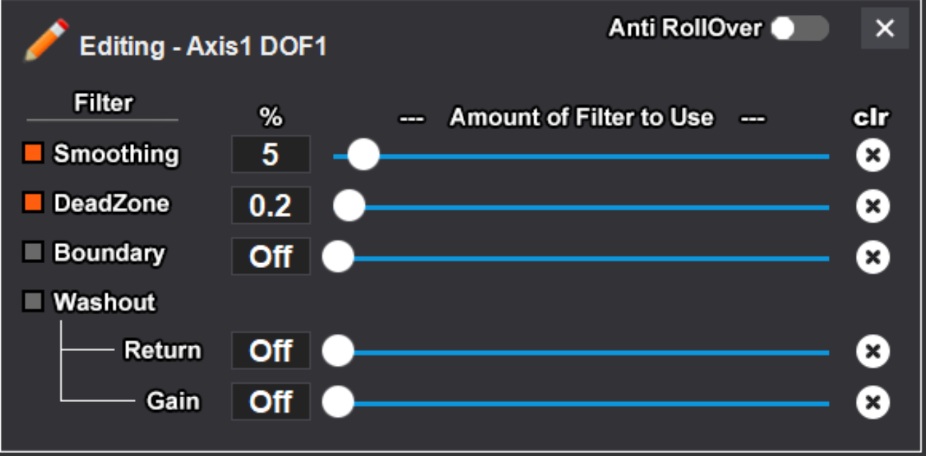This screenshot has height=456, width=926.
Task: Clear the DeadZone filter value
Action: 873,206
